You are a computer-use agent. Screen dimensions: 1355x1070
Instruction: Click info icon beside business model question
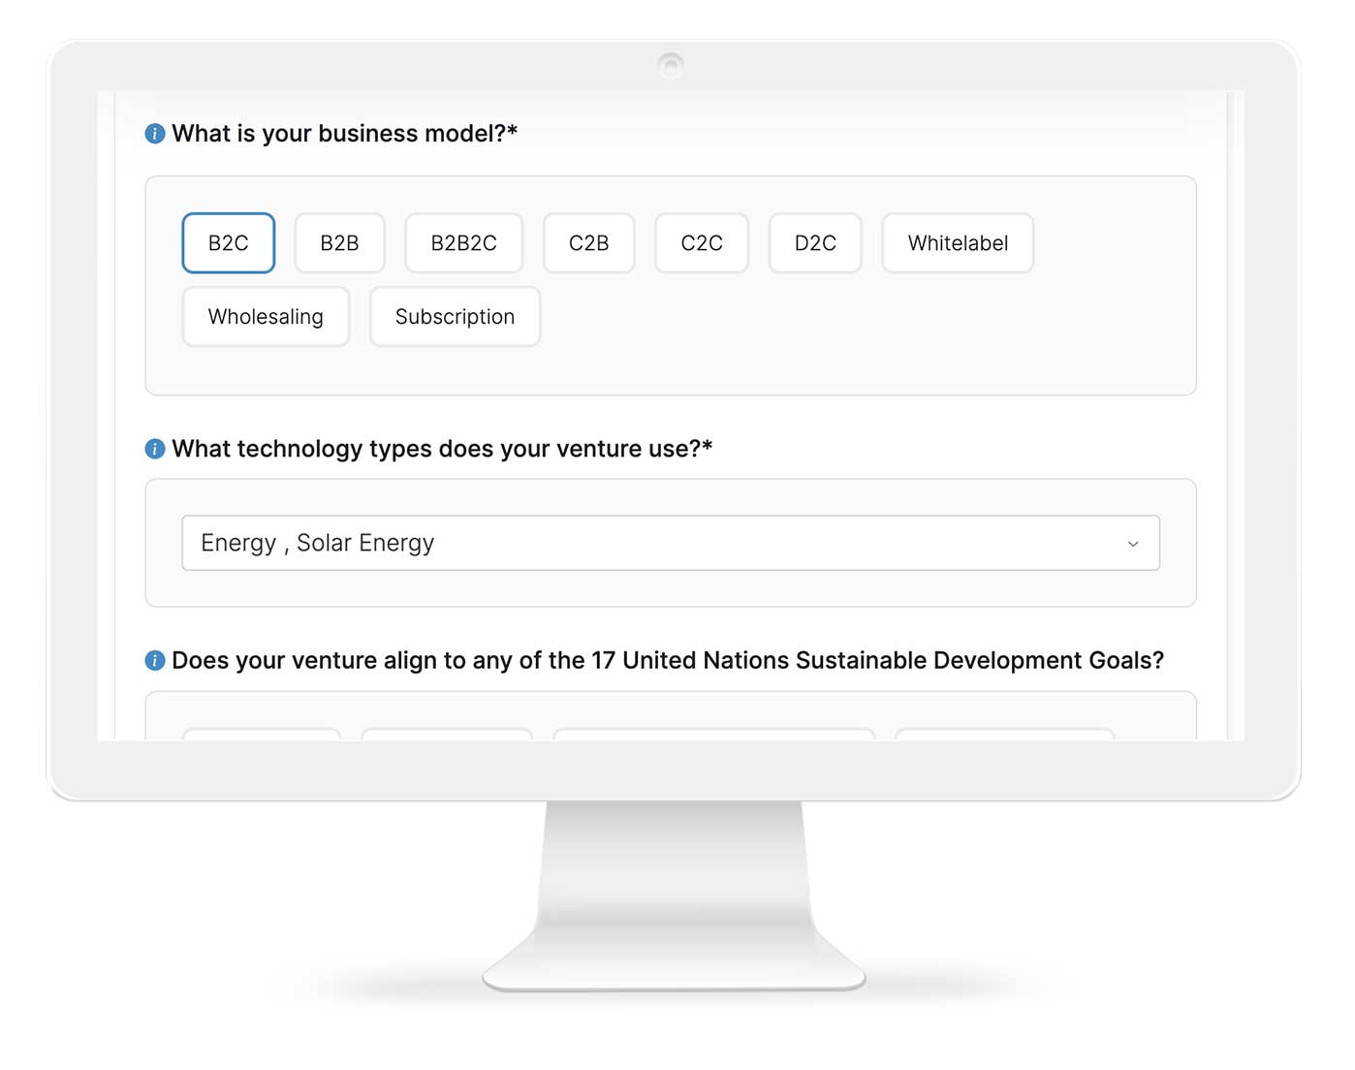[155, 134]
